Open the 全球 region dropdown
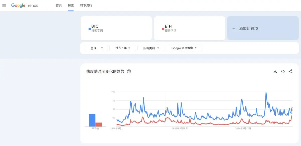This screenshot has height=146, width=301. point(96,48)
